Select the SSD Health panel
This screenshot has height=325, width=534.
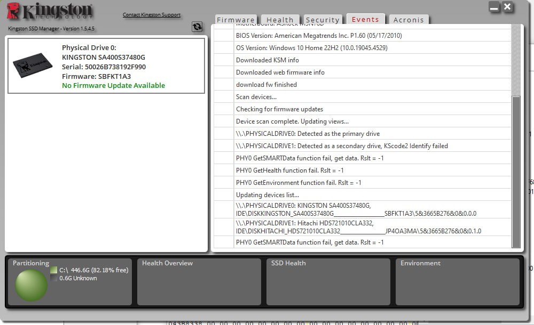(x=328, y=282)
